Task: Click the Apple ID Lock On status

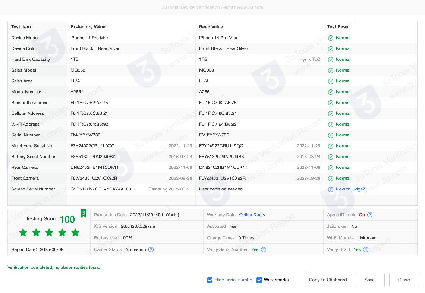Action: point(362,215)
